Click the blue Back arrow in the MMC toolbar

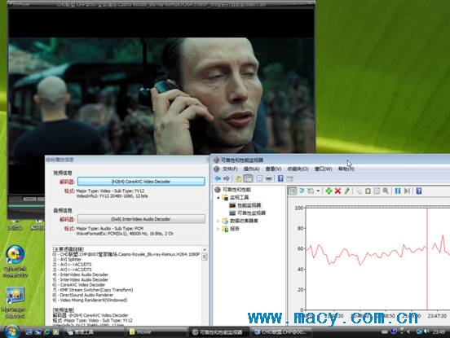218,178
